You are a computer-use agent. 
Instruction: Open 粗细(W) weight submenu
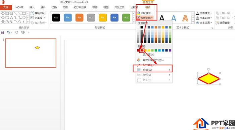tap(154, 70)
